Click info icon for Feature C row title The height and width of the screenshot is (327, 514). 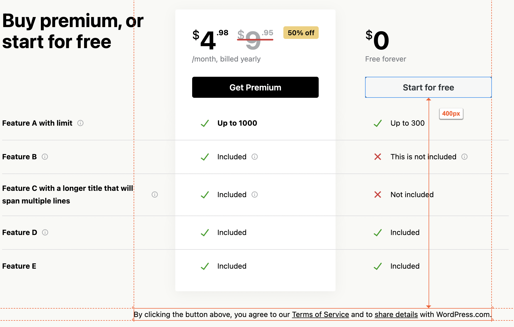(x=155, y=195)
